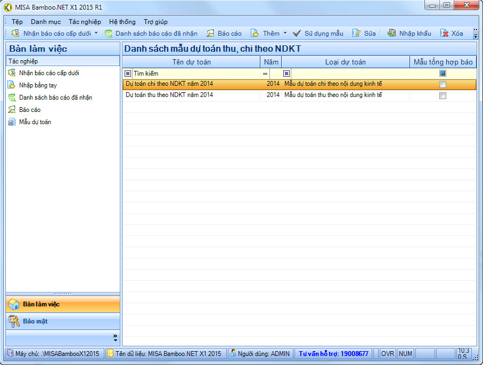Viewport: 483px width, 365px height.
Task: Click the Bảo mật keys icon
Action: 14,321
